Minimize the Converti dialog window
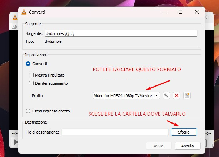The width and height of the screenshot is (219, 157). pyautogui.click(x=164, y=12)
